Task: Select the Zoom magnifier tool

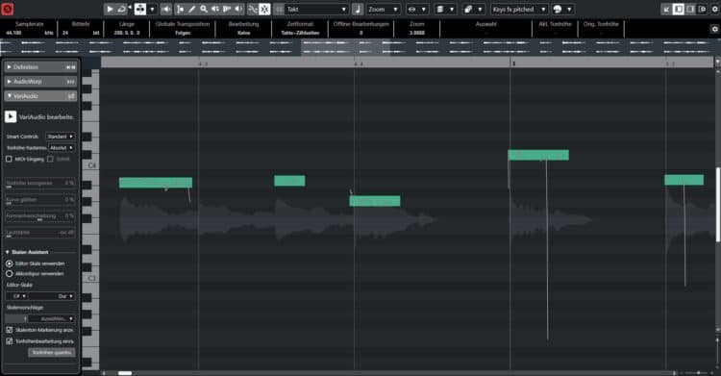Action: (x=204, y=10)
